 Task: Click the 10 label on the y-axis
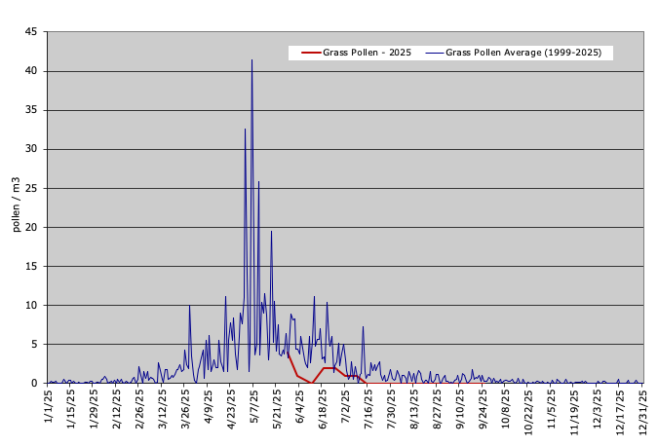tap(31, 305)
